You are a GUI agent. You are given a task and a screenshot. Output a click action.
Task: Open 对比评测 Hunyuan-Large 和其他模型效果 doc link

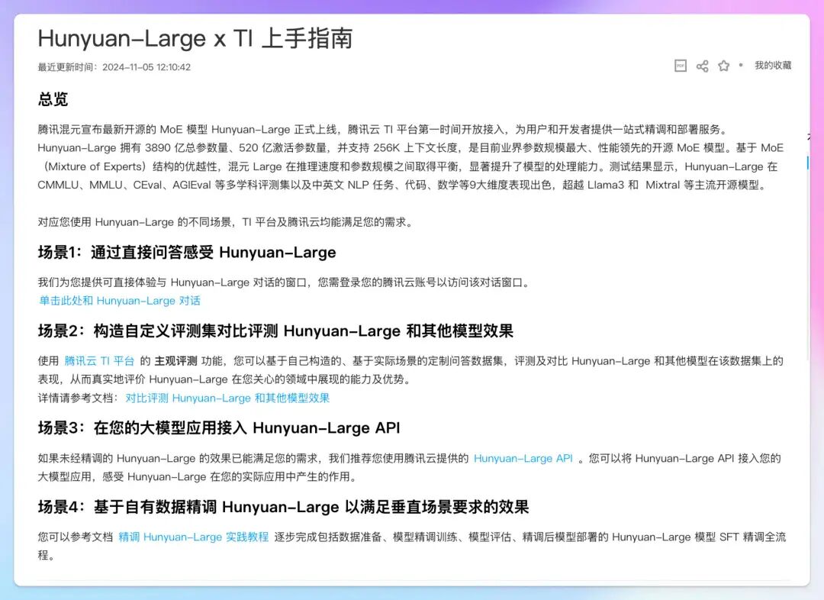[227, 398]
